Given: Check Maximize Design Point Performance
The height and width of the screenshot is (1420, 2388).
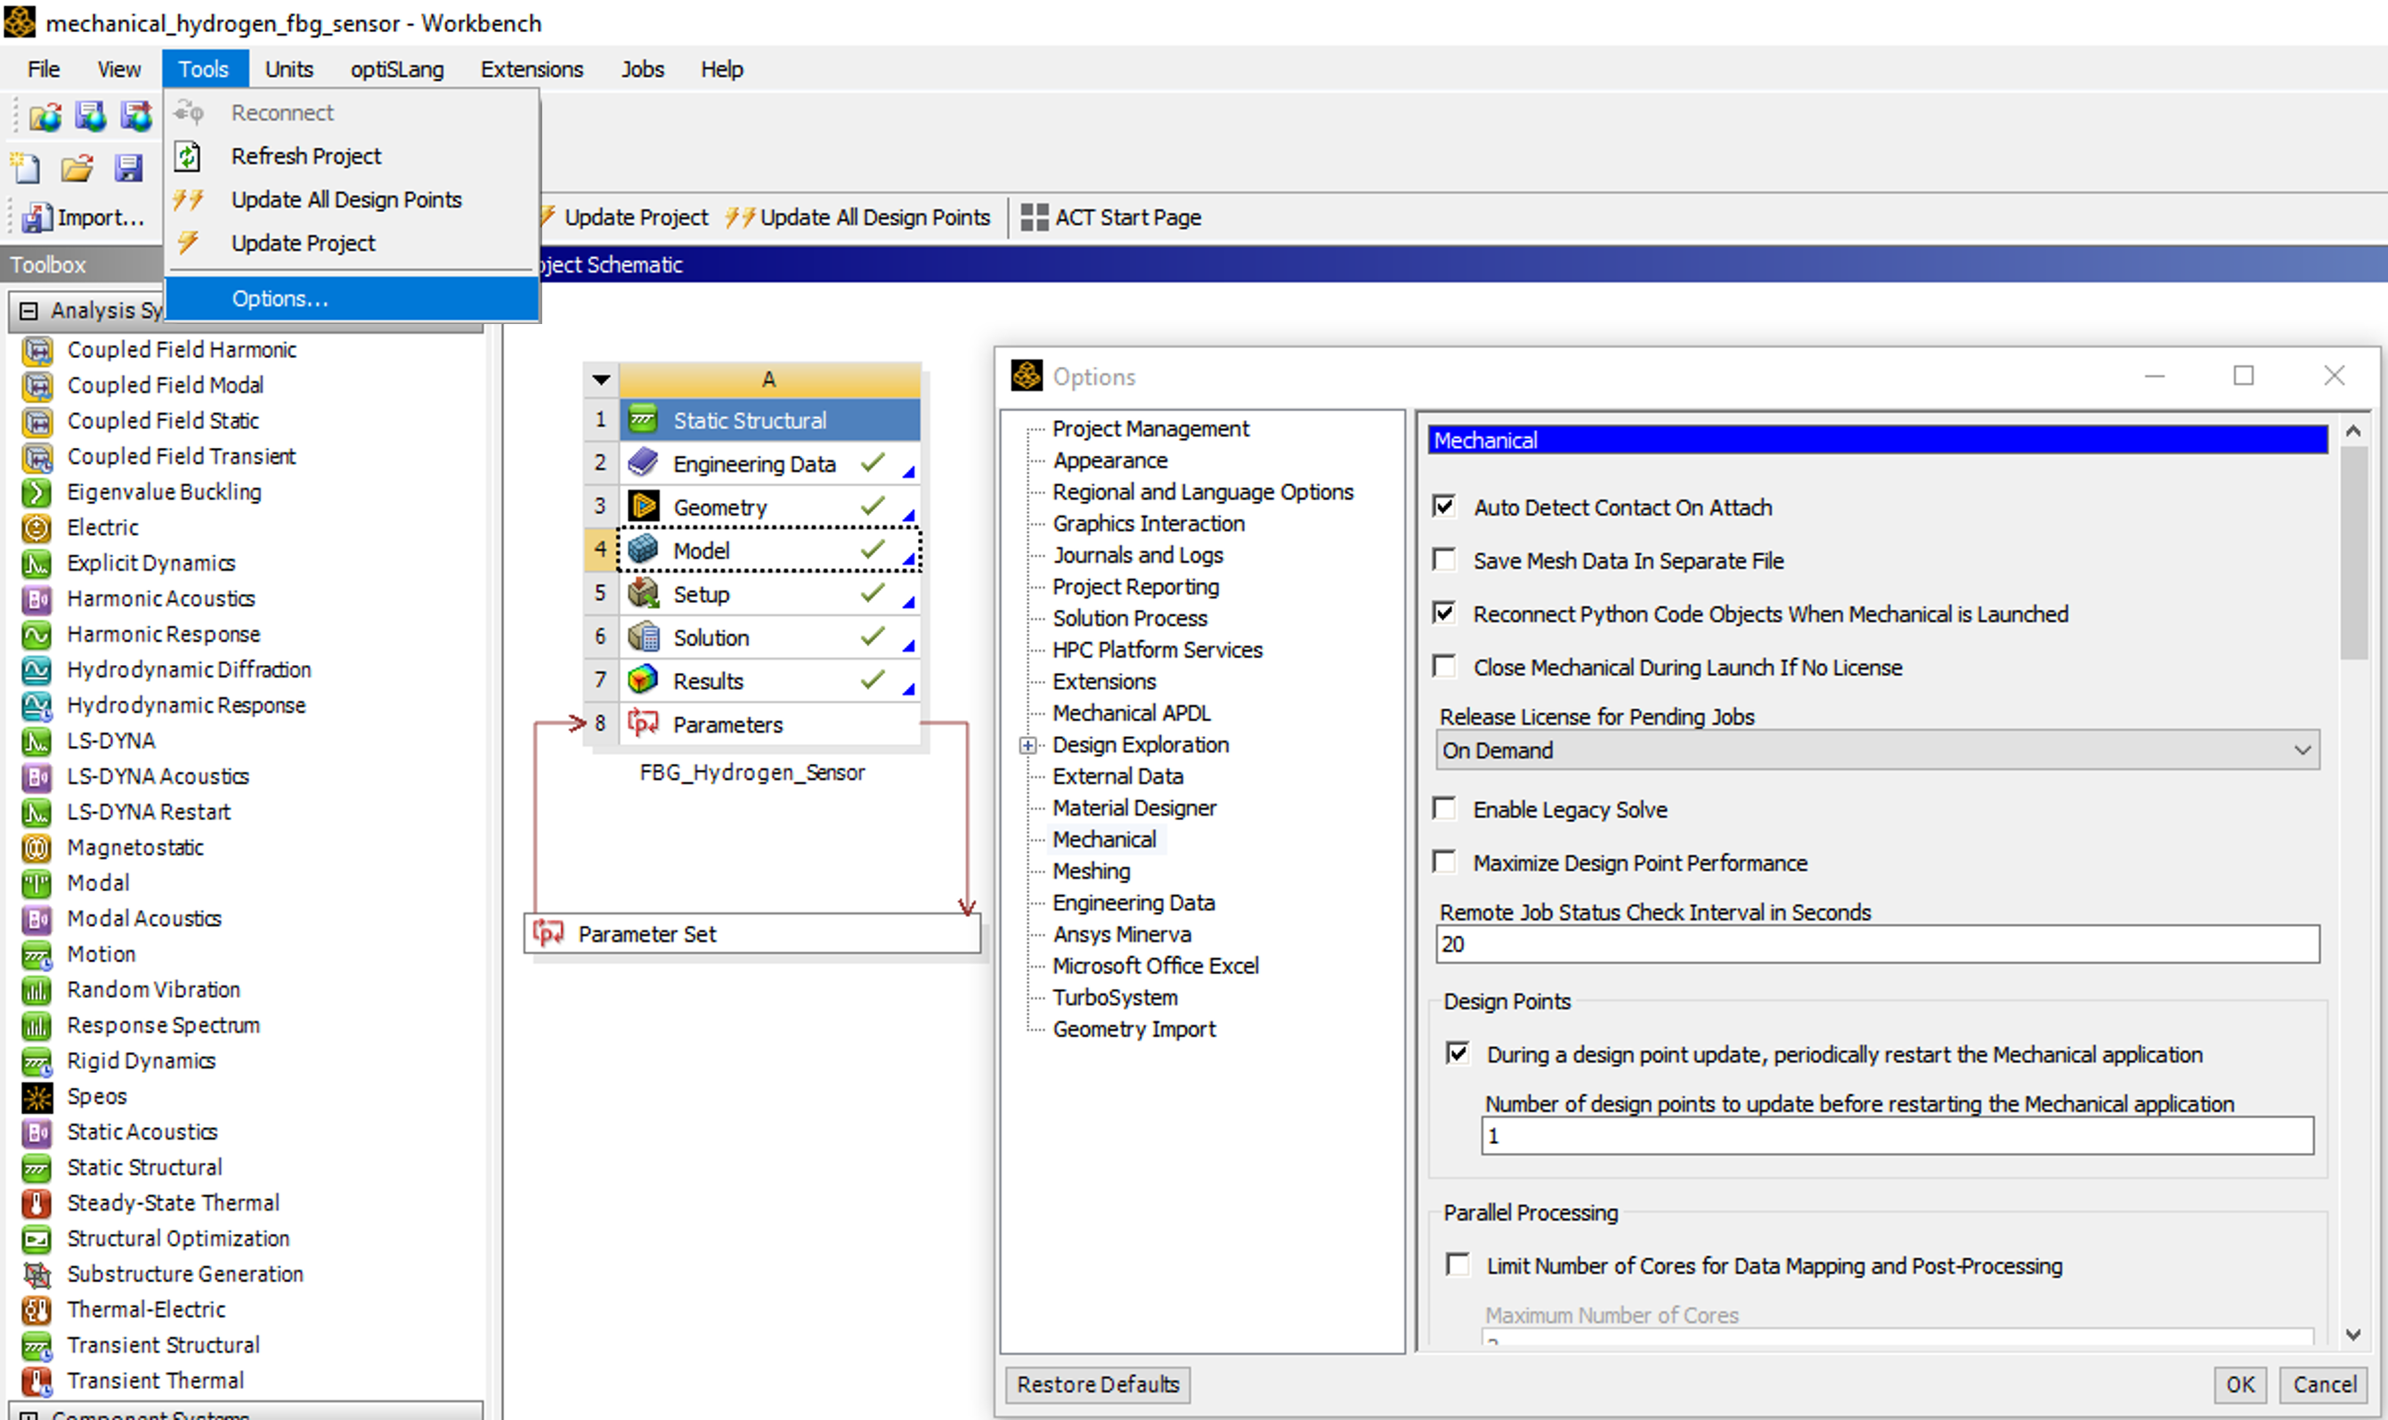Looking at the screenshot, I should click(1443, 862).
